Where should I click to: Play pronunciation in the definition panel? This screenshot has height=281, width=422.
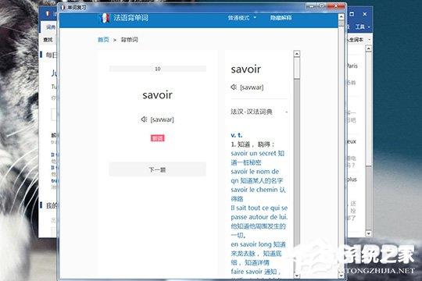234,87
